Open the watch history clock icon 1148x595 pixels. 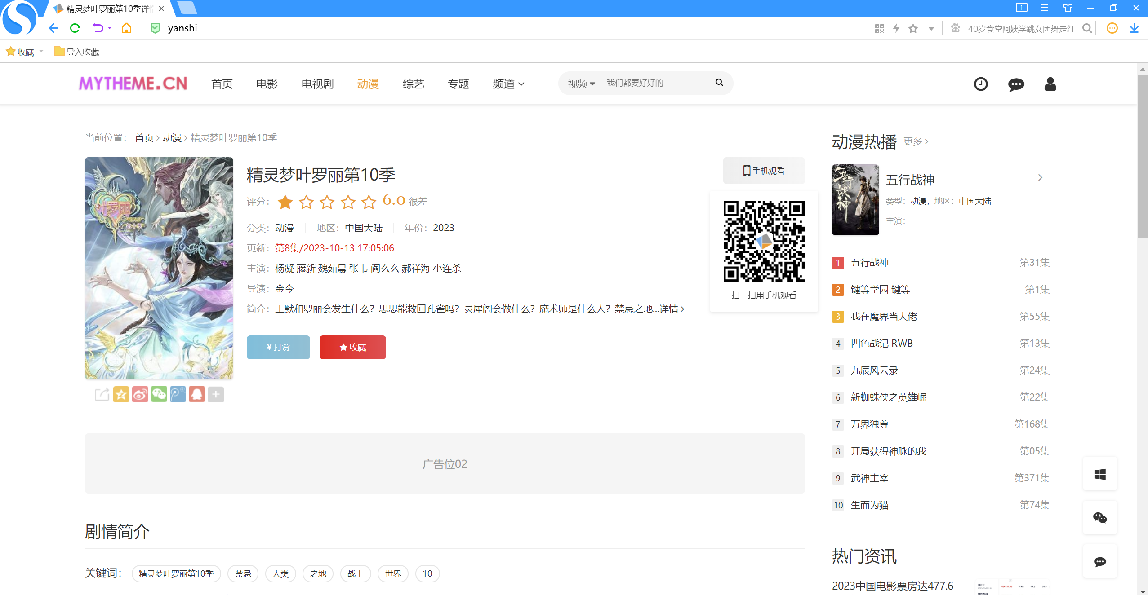coord(980,84)
